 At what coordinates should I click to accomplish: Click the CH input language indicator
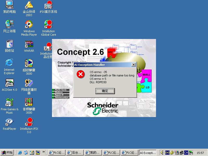186,153
